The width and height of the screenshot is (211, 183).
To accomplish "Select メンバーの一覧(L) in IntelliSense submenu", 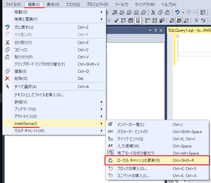I will click(x=157, y=124).
